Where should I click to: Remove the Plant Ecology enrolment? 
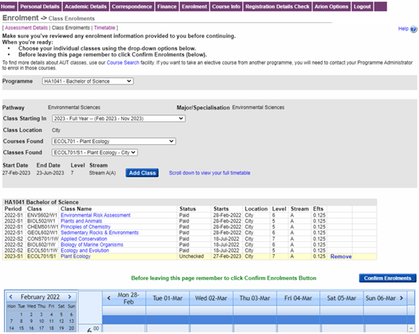340,256
